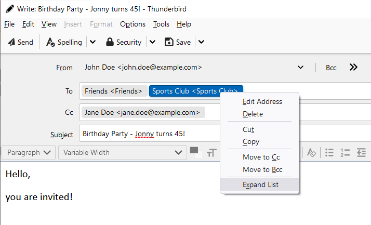This screenshot has width=371, height=225.
Task: Choose Delete in the context menu
Action: [260, 114]
